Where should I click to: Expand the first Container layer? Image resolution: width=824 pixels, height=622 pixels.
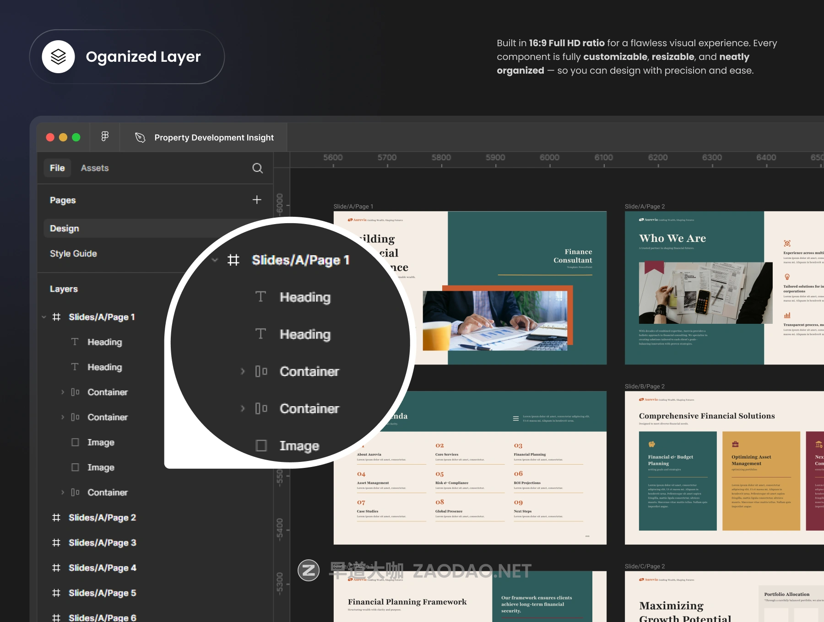pos(63,392)
